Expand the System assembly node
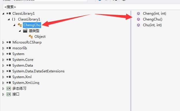The width and height of the screenshot is (180, 111). 3,54
